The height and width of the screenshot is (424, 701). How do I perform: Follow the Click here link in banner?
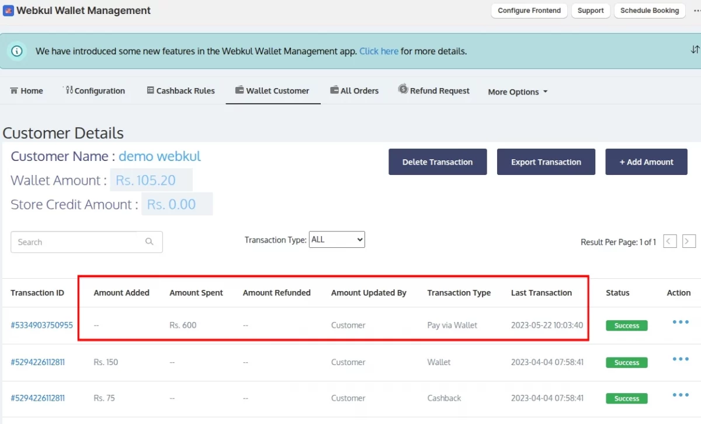pyautogui.click(x=379, y=51)
